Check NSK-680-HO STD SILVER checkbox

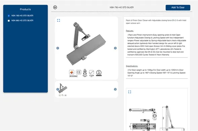(9, 21)
